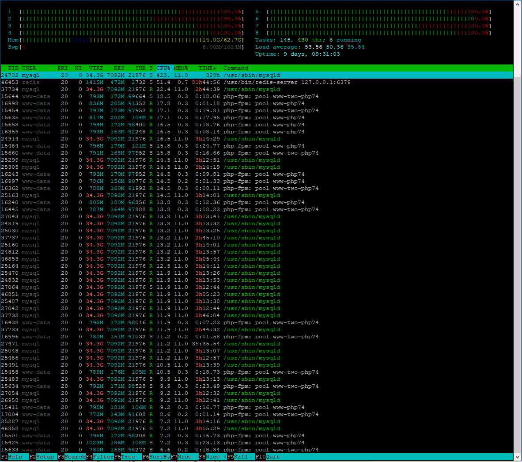Open F1 Help in the function bar
Image resolution: width=522 pixels, height=462 pixels.
pyautogui.click(x=11, y=457)
